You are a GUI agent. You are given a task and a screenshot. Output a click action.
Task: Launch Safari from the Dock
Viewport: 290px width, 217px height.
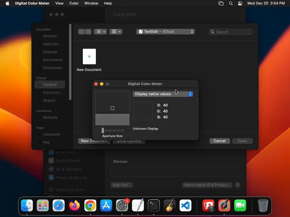(x=59, y=205)
